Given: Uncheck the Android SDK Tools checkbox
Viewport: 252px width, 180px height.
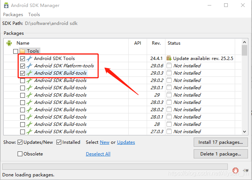Looking at the screenshot, I should click(x=22, y=59).
